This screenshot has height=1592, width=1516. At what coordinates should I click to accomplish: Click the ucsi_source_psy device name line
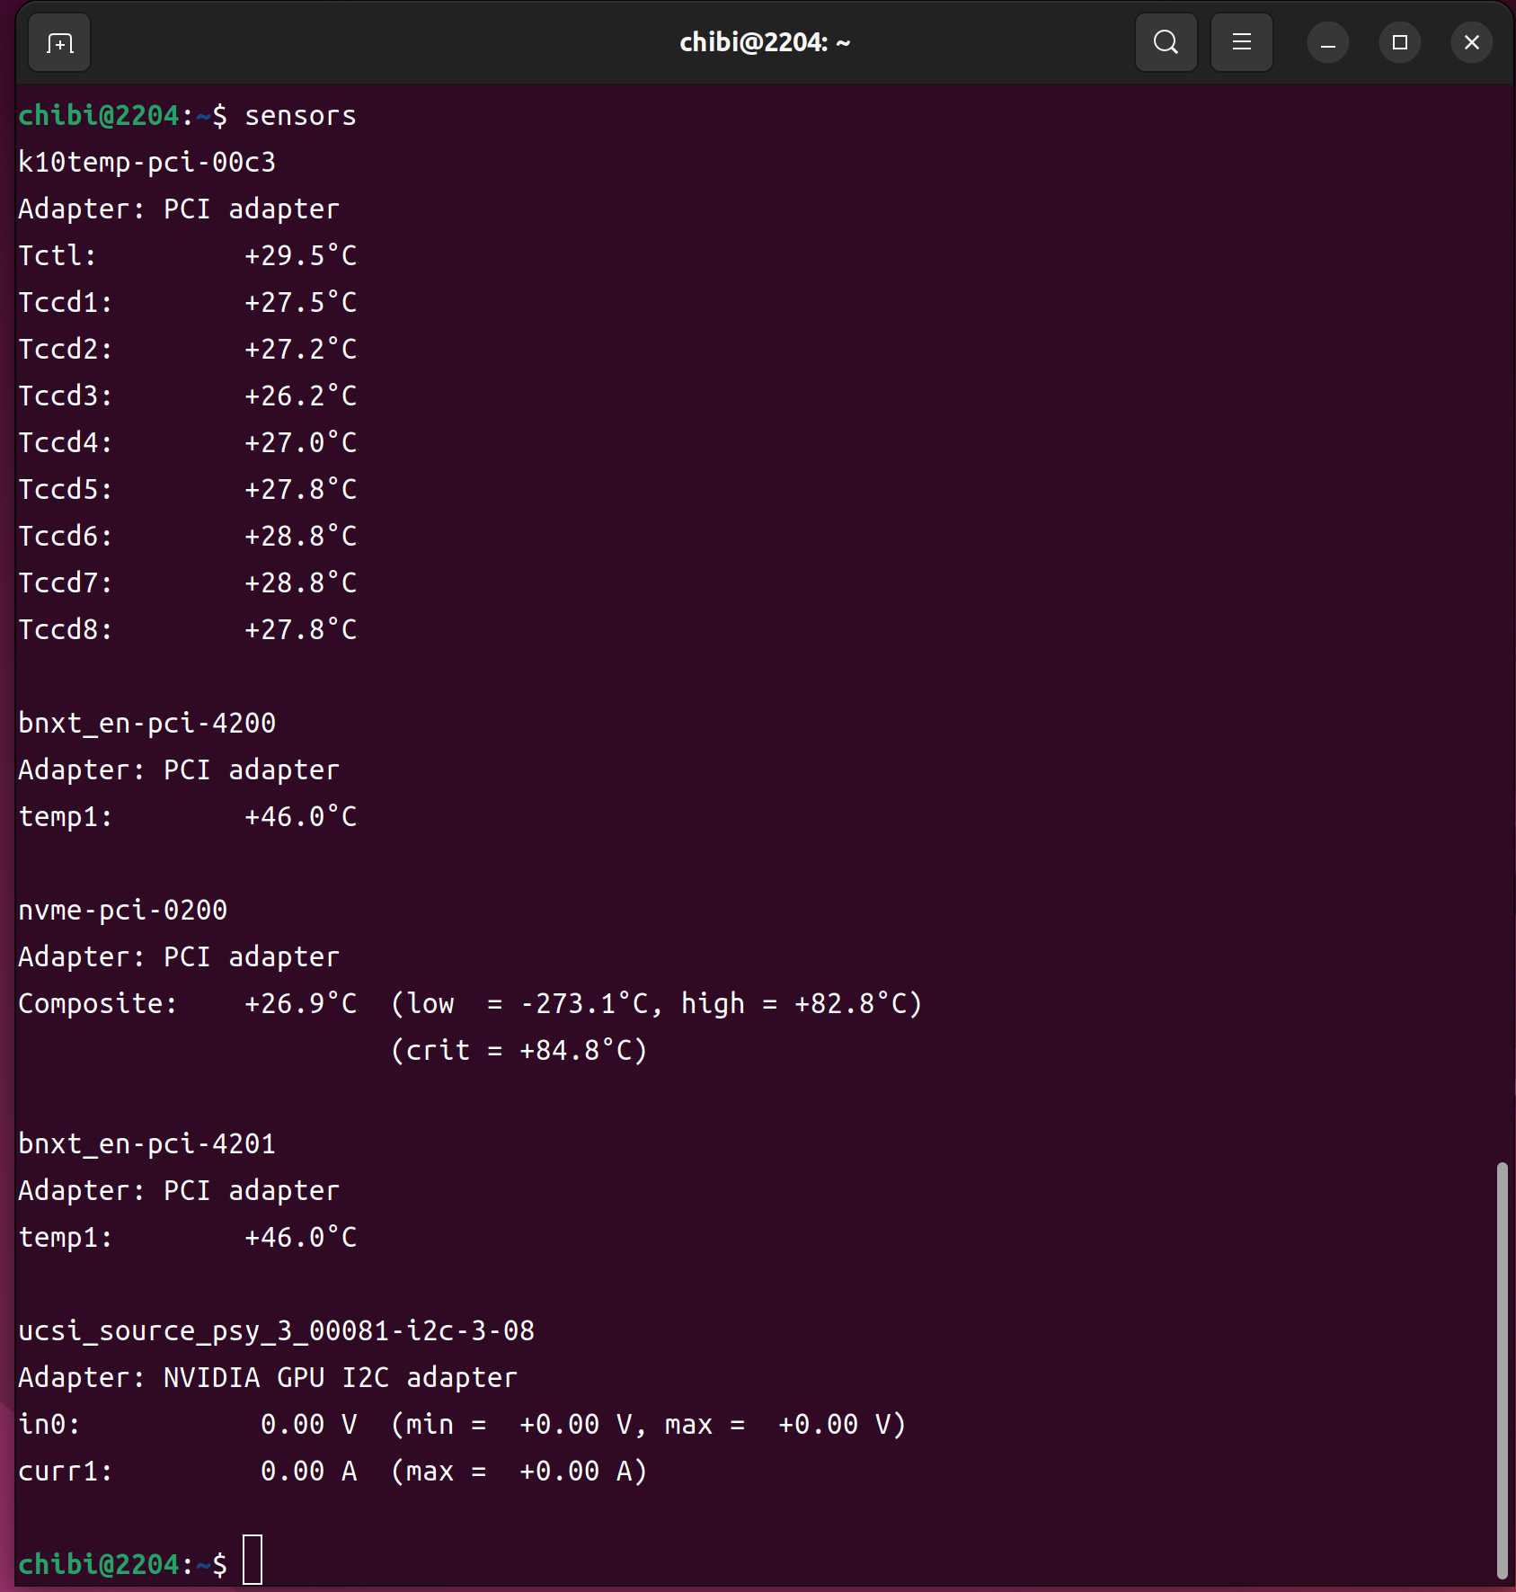coord(276,1331)
